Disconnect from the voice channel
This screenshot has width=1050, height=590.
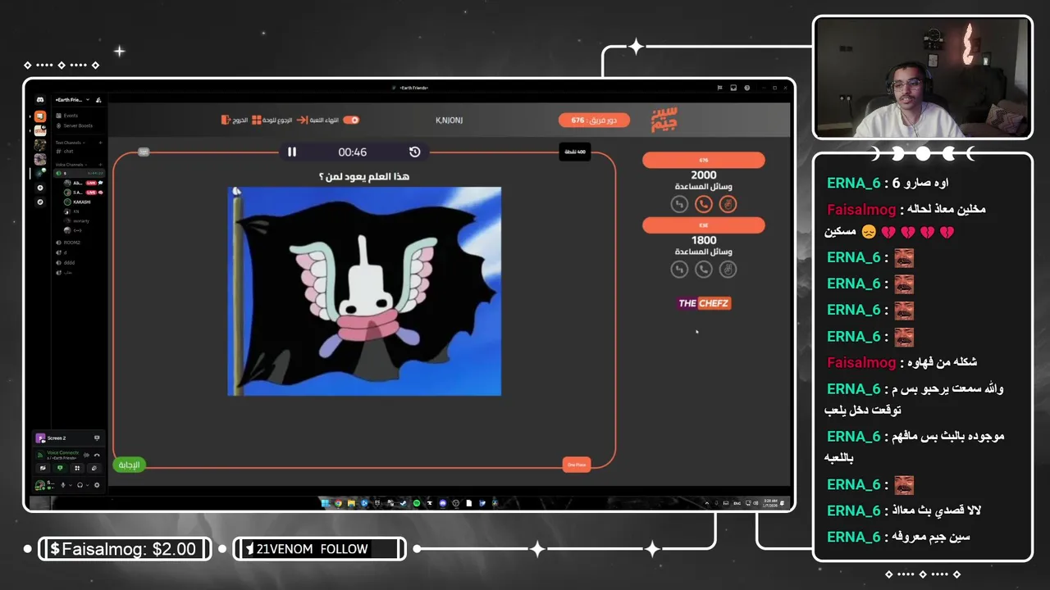click(97, 455)
